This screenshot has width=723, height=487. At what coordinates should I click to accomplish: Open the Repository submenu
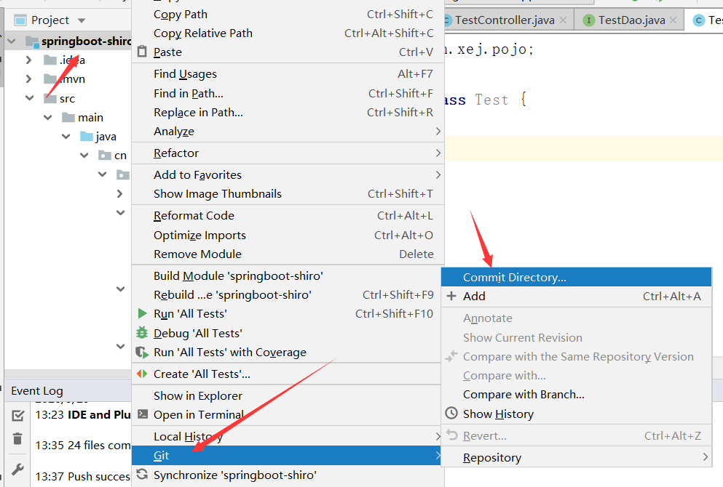coord(576,457)
